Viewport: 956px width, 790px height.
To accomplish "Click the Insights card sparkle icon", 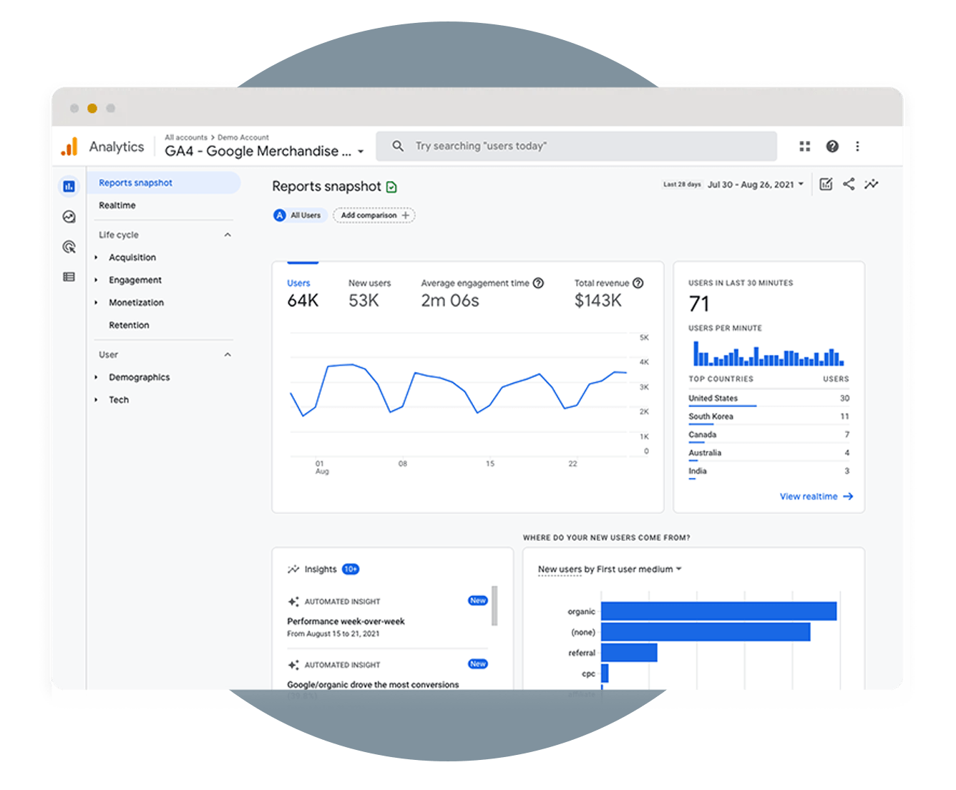I will click(x=293, y=570).
